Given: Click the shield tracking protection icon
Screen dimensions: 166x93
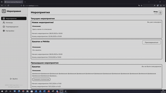Looking at the screenshot, I should click(x=21, y=6).
